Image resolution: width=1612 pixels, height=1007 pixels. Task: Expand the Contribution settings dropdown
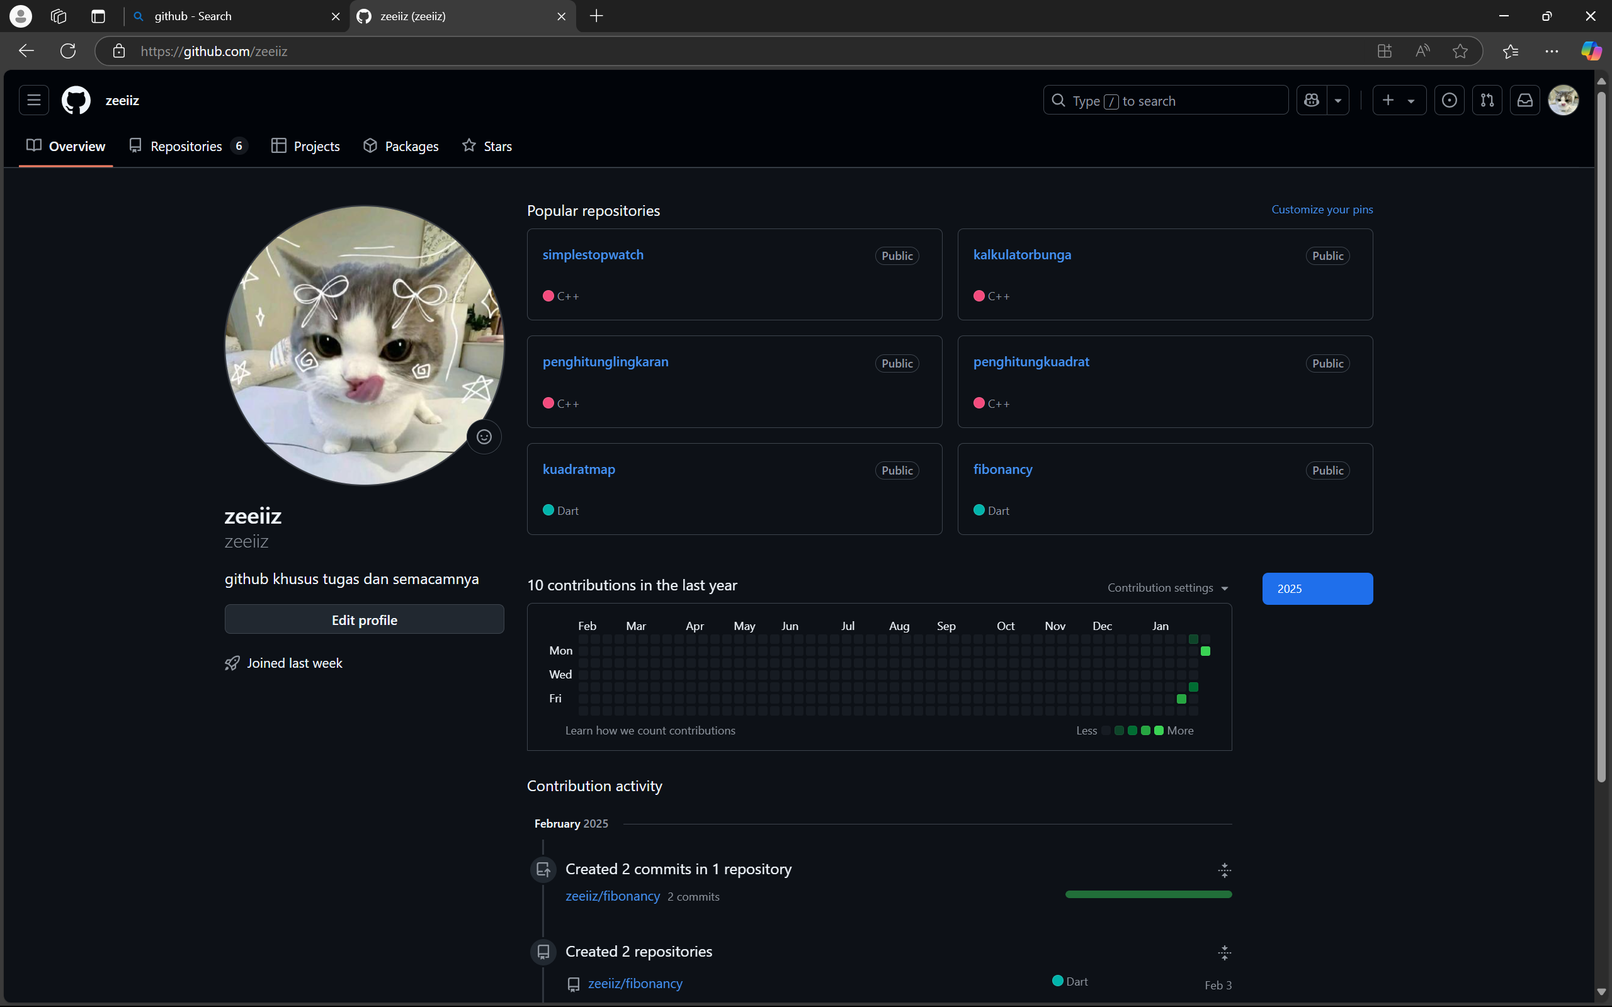click(x=1167, y=588)
